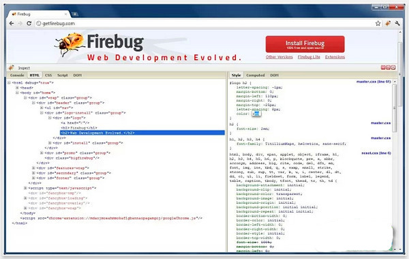409x259 pixels.
Task: Expand the div id features-wrap node
Action: point(33,168)
